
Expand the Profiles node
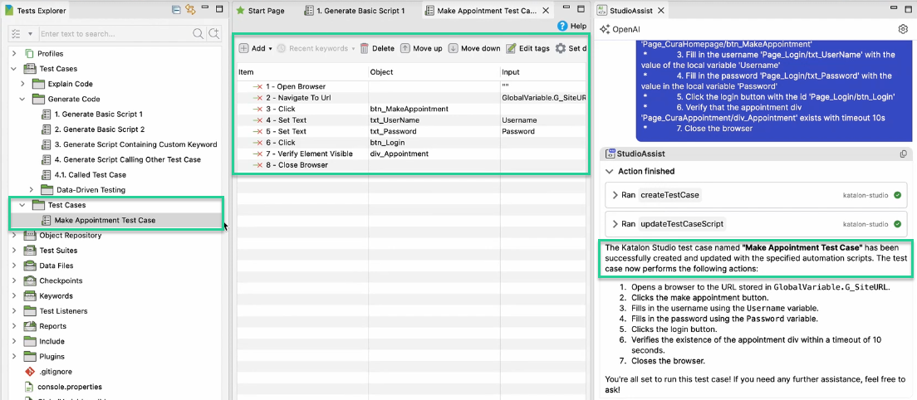tap(15, 54)
